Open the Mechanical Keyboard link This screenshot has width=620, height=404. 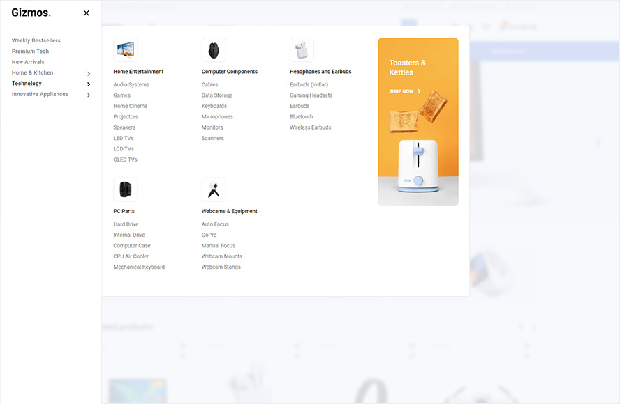click(x=139, y=267)
